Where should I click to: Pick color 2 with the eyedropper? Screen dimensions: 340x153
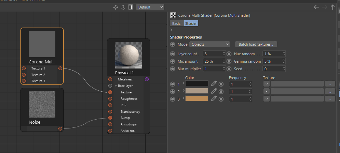click(214, 91)
